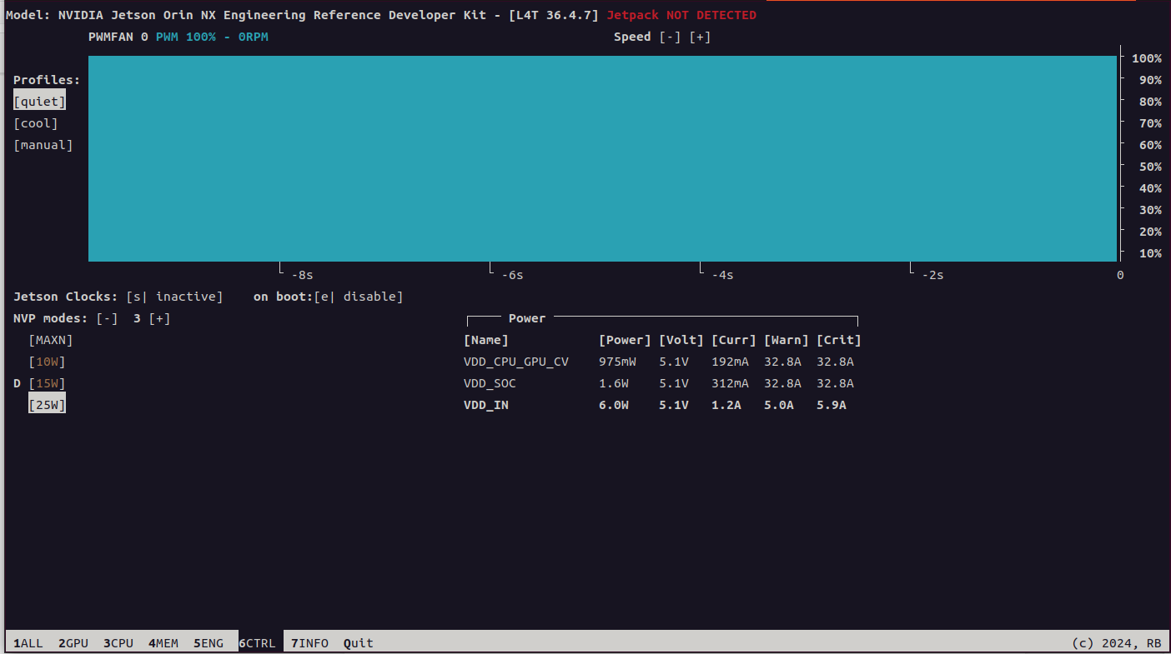Click the 1.6W power value
1171x654 pixels.
(614, 383)
